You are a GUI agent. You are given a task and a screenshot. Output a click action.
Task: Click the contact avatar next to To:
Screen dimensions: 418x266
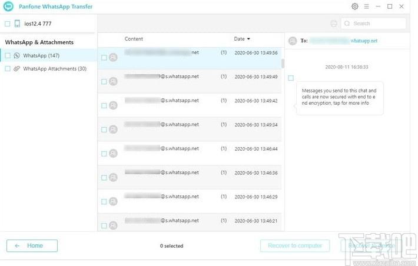point(293,41)
